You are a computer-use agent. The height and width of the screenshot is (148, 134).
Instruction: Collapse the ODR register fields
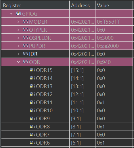click(x=18, y=62)
